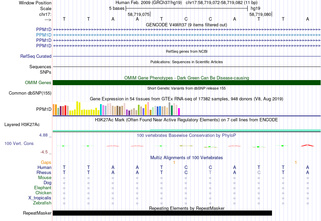Click the 4.88 upper conservation value
The height and width of the screenshot is (221, 321).
click(43, 135)
